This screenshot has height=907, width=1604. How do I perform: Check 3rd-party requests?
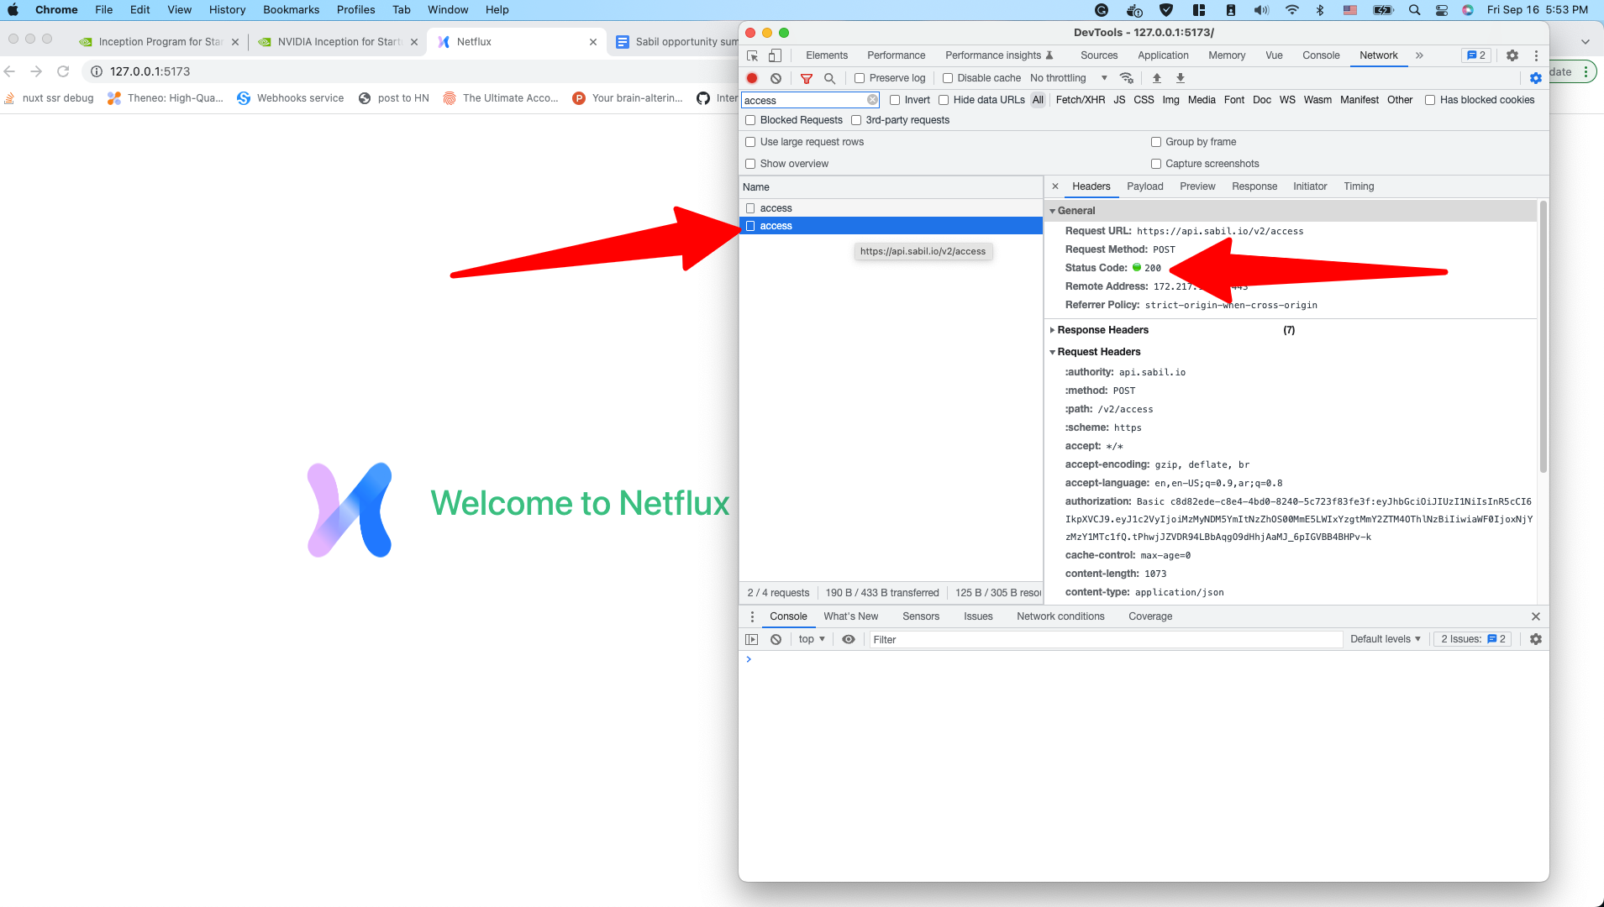856,120
